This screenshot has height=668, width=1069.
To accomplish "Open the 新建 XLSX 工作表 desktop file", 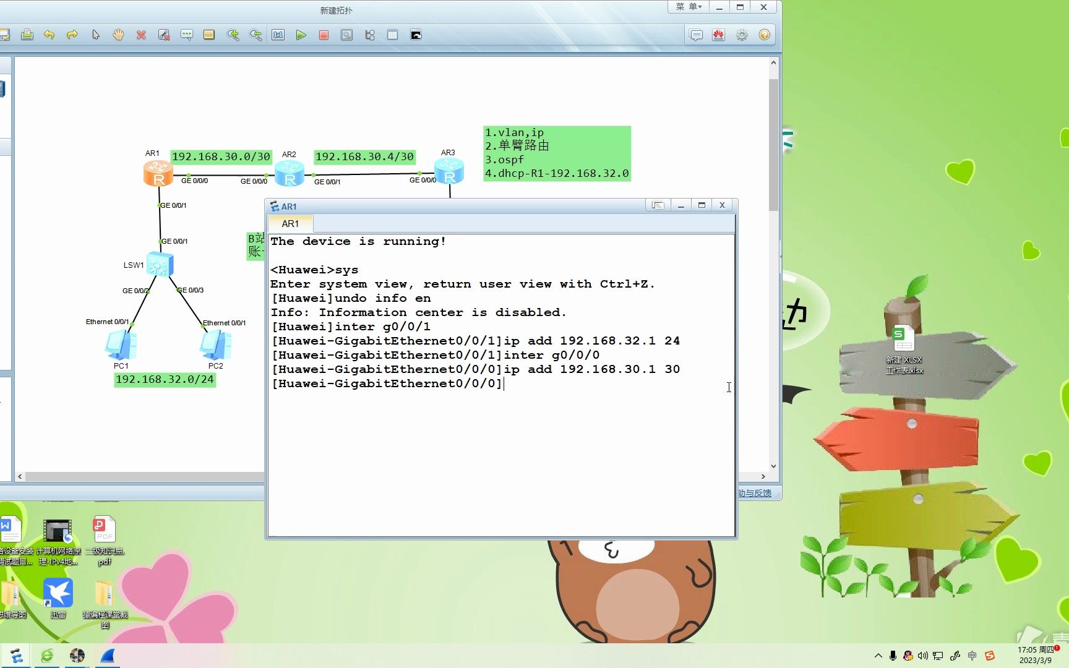I will click(904, 349).
